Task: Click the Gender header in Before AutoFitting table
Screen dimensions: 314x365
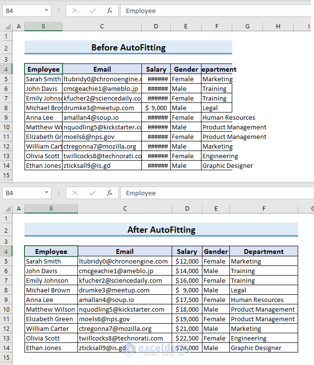Action: pos(186,69)
